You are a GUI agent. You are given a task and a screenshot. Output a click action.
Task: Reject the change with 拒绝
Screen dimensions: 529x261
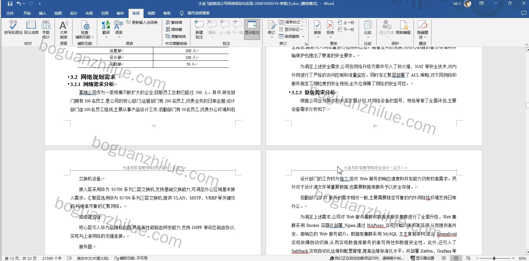(330, 29)
